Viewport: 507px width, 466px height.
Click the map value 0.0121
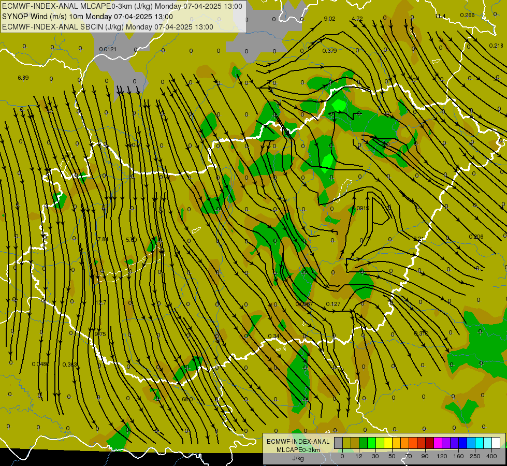coord(108,49)
